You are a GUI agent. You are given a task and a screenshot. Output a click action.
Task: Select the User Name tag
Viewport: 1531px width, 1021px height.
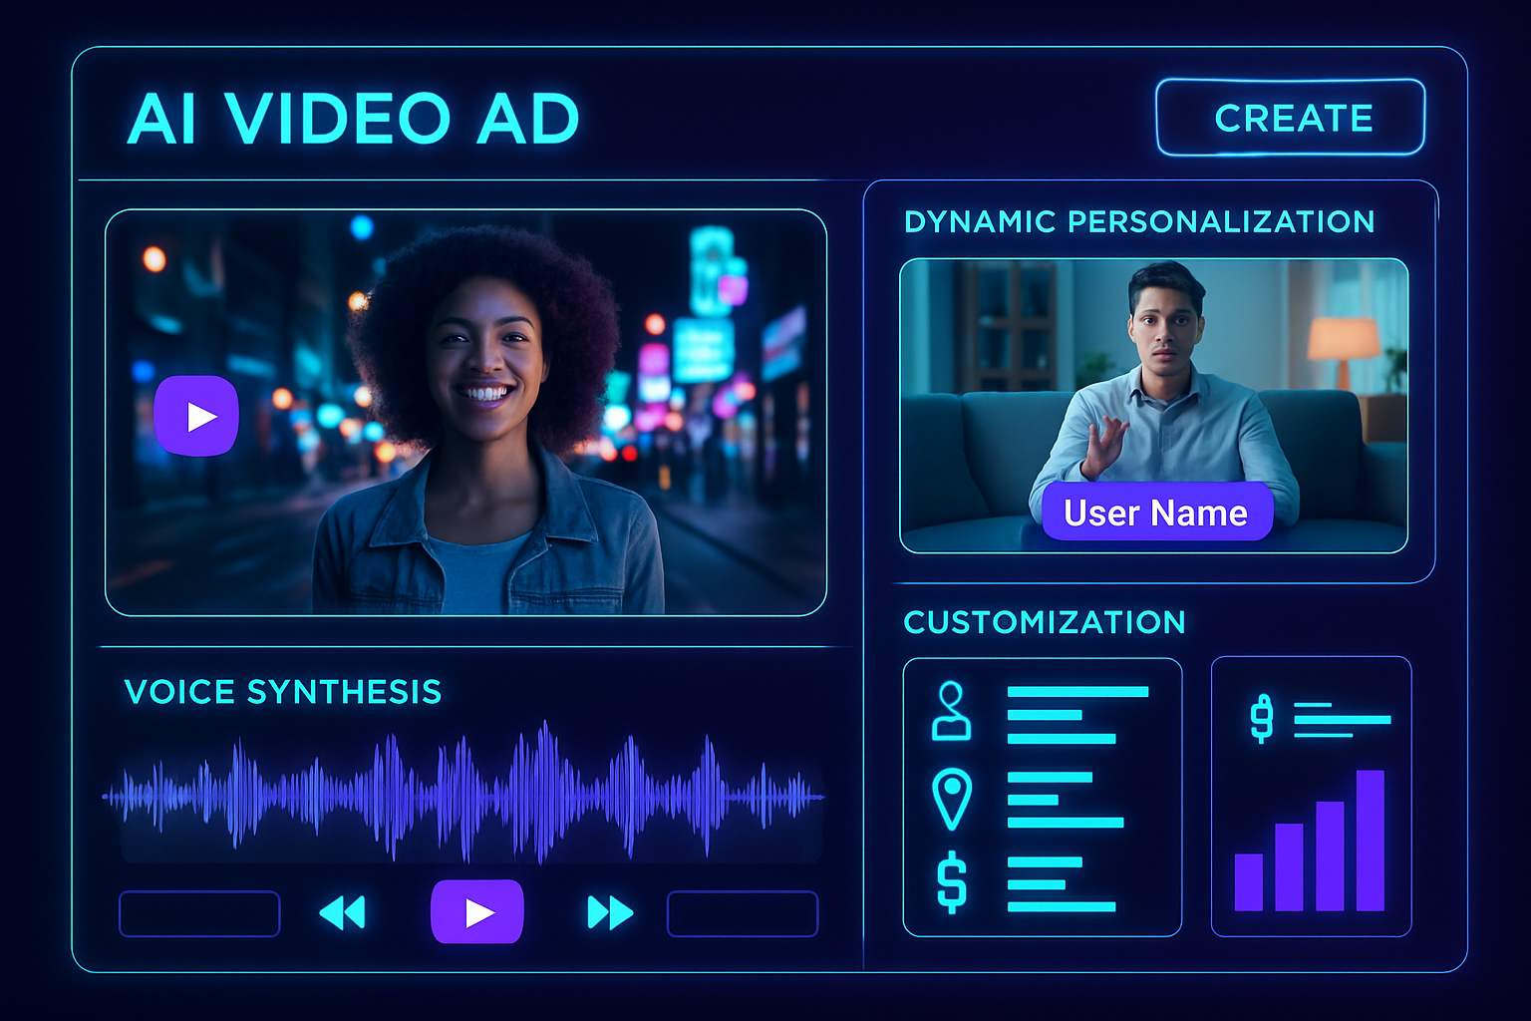pyautogui.click(x=1157, y=512)
